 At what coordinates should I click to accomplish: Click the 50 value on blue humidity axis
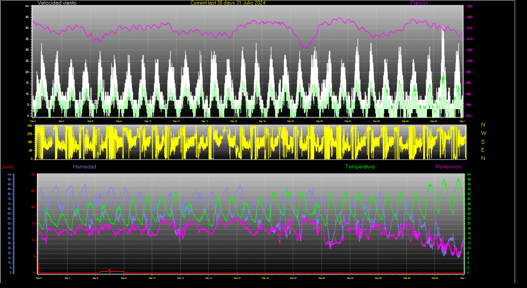(9, 223)
